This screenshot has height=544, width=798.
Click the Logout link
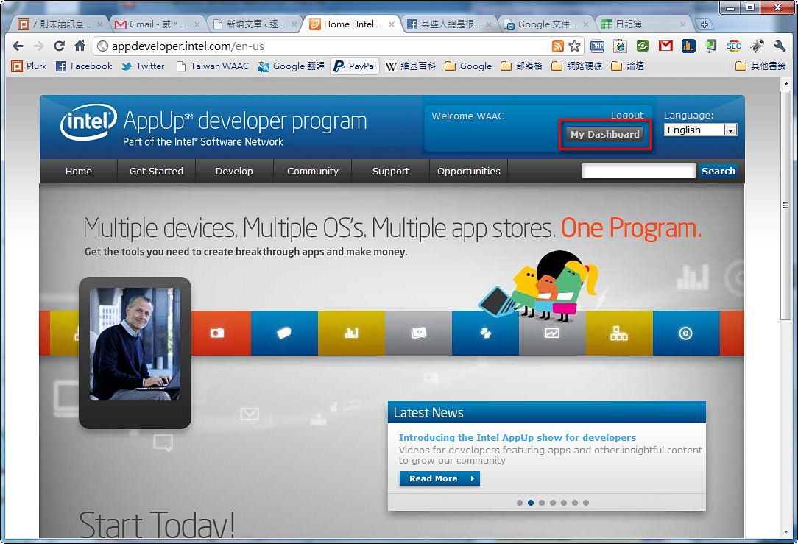(x=627, y=116)
